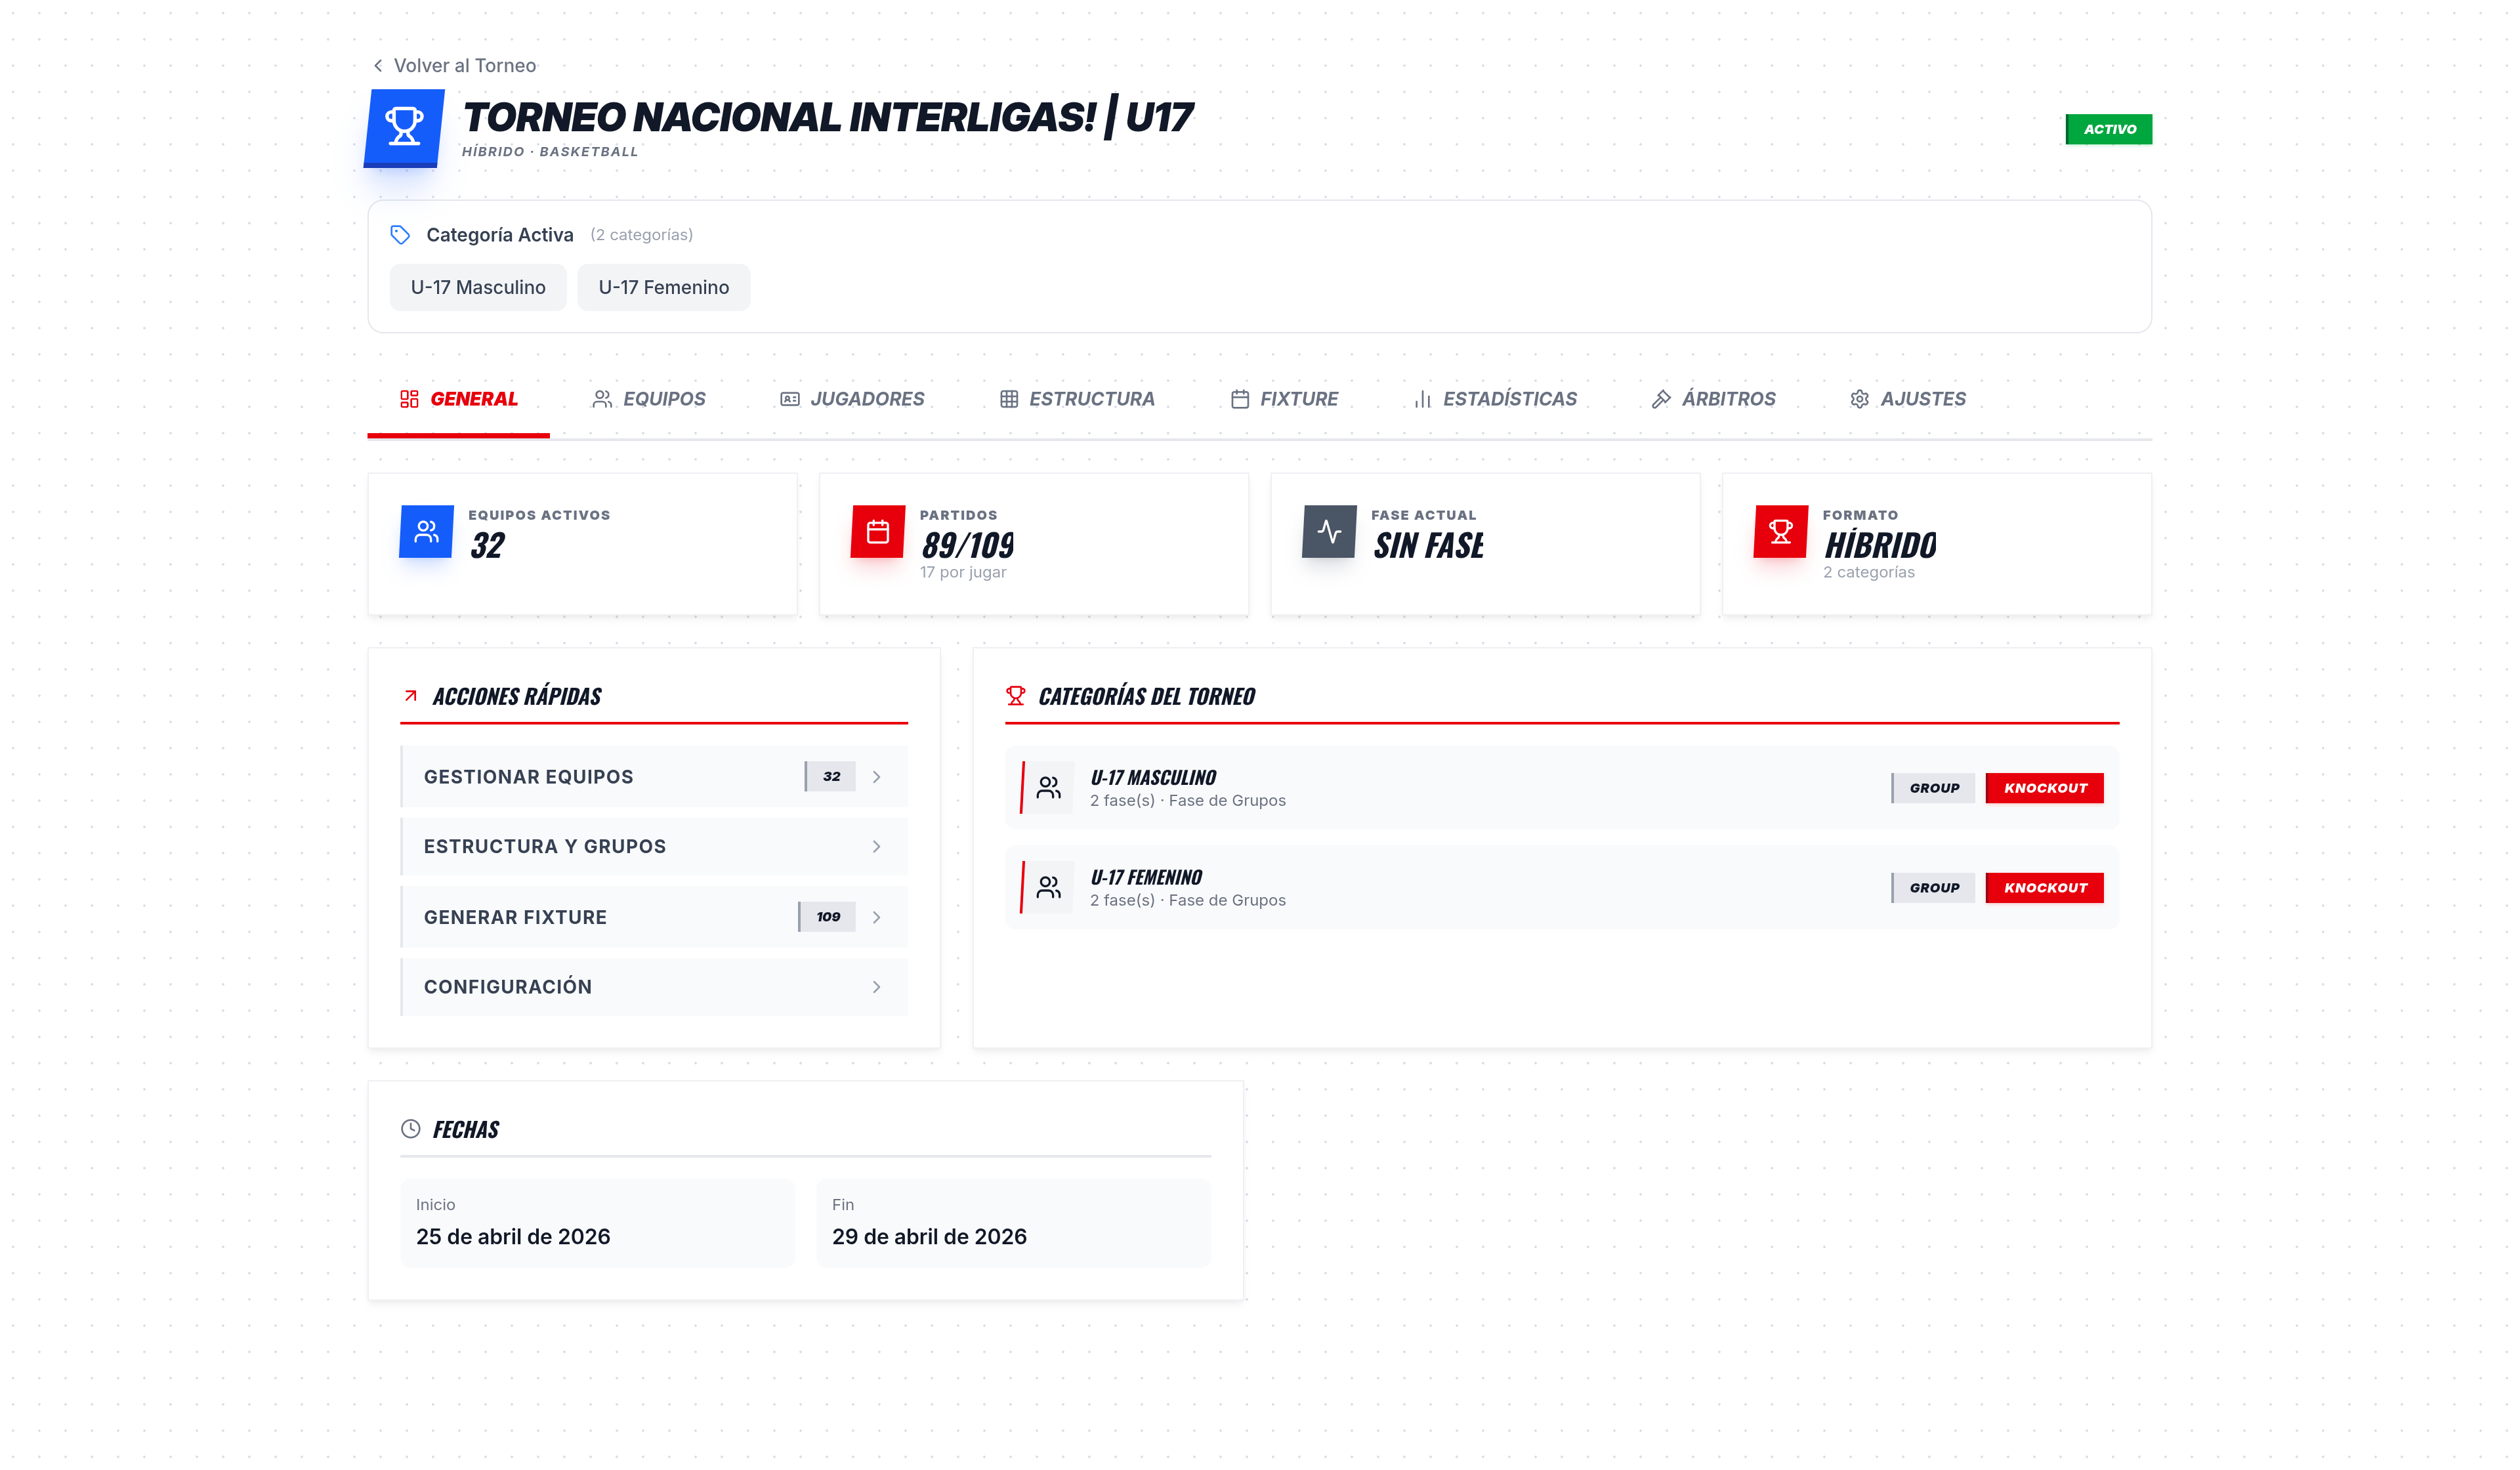Image resolution: width=2520 pixels, height=1470 pixels.
Task: Click the table icon on Estructura tab
Action: click(x=1009, y=399)
